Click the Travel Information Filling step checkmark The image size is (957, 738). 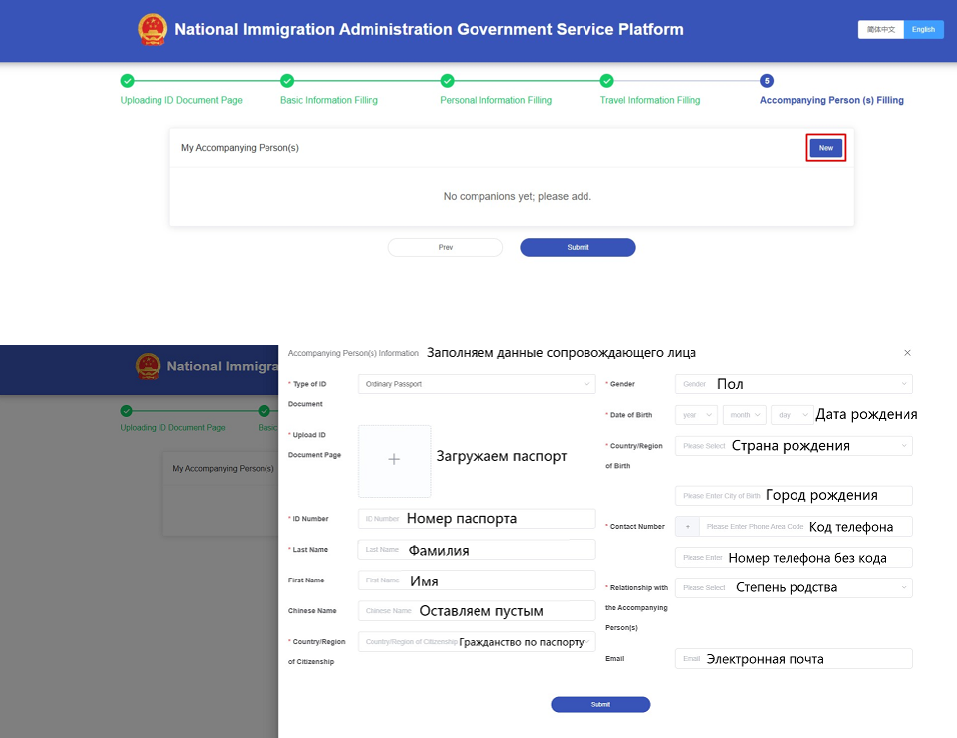tap(607, 81)
